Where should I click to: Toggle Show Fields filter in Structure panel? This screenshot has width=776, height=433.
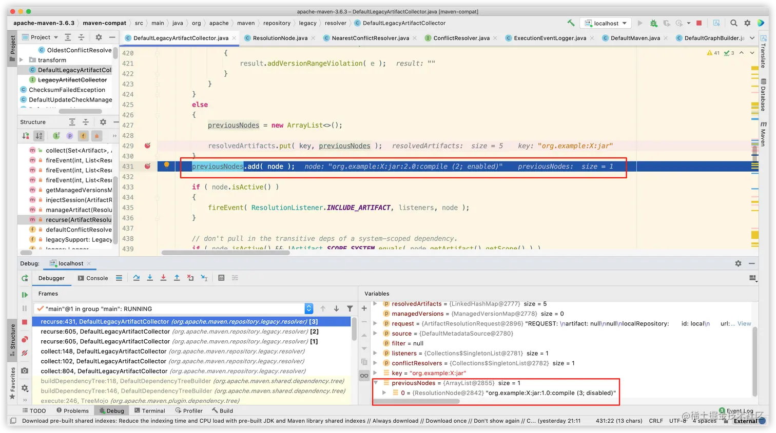(83, 135)
